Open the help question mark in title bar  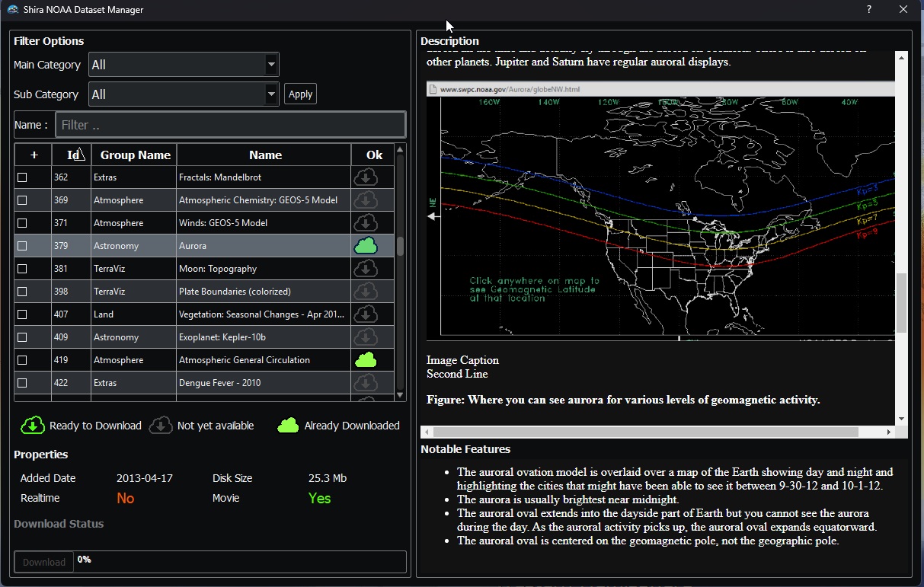coord(869,10)
